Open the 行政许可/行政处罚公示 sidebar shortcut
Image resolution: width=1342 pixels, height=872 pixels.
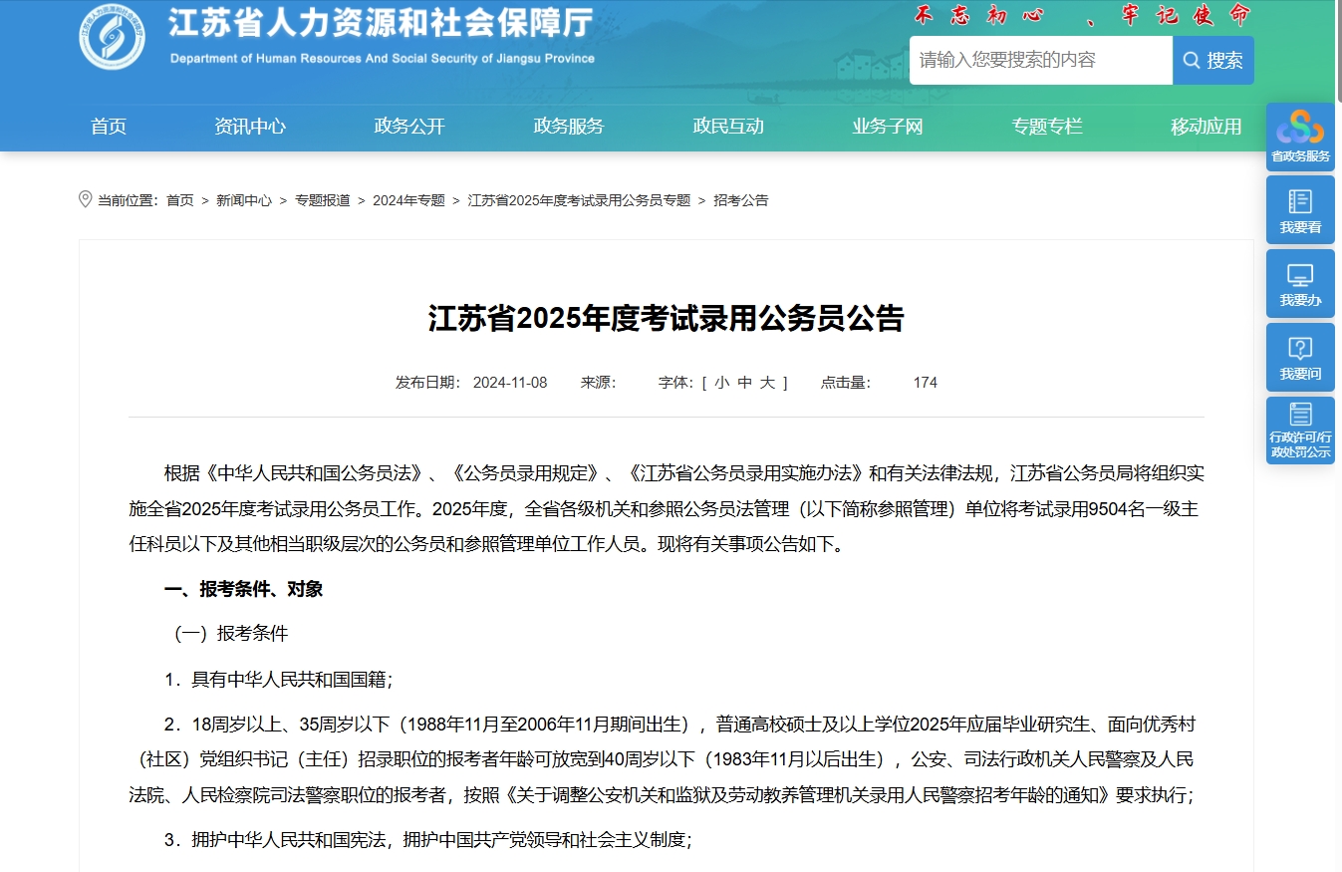tap(1300, 431)
